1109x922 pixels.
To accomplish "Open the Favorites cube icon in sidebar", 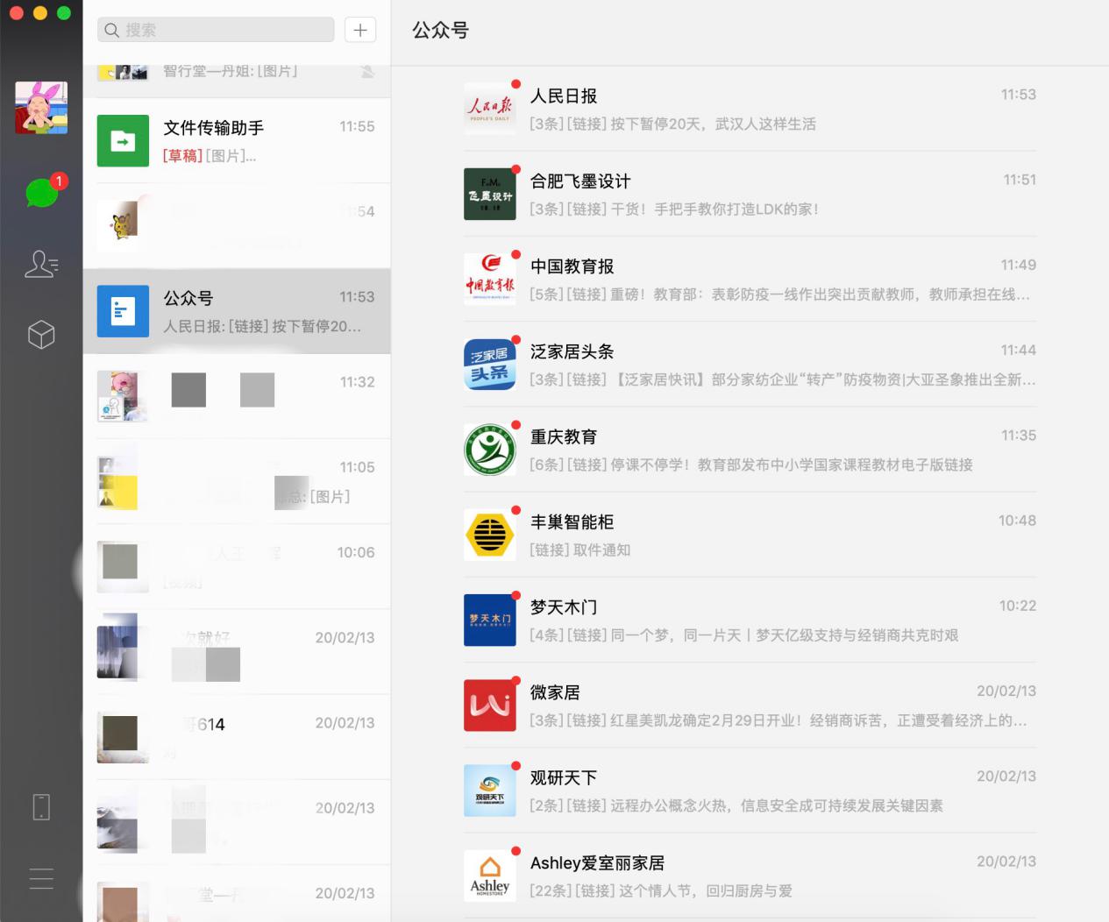I will pyautogui.click(x=41, y=334).
